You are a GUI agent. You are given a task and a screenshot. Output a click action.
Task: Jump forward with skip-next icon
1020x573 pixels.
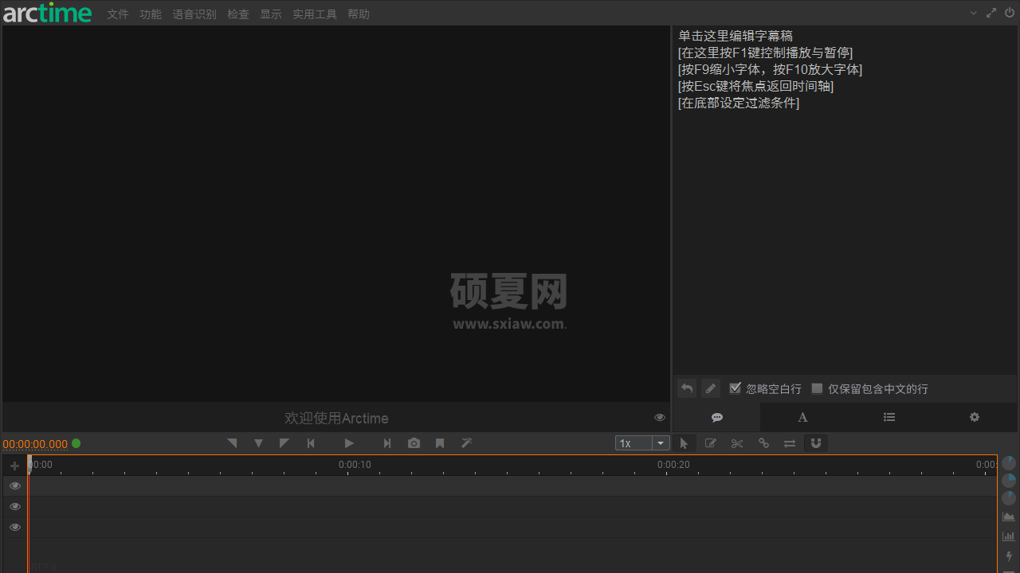pos(387,443)
